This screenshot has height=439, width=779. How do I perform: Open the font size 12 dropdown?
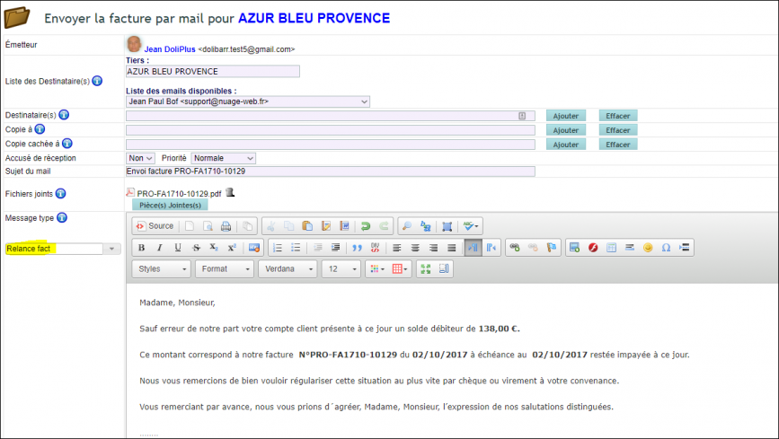(x=341, y=268)
